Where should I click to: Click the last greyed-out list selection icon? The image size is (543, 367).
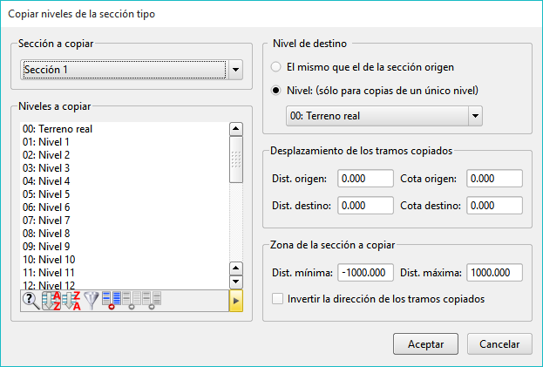pos(152,301)
